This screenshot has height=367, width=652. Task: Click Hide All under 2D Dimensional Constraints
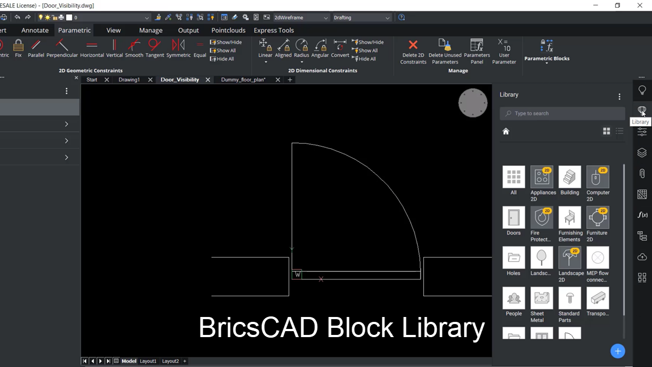click(x=365, y=59)
